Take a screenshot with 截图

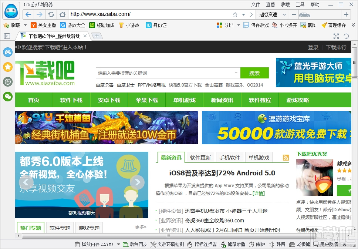(x=308, y=25)
